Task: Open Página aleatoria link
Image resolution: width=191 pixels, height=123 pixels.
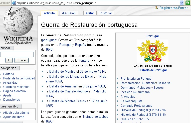Action: pos(14,91)
